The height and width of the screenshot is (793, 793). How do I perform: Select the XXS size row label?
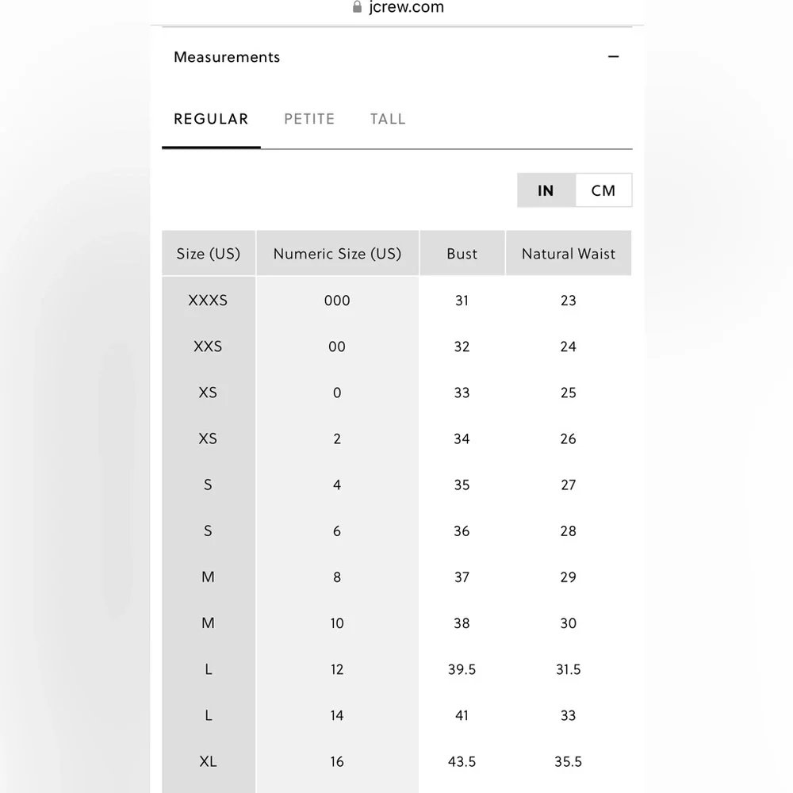pos(208,347)
